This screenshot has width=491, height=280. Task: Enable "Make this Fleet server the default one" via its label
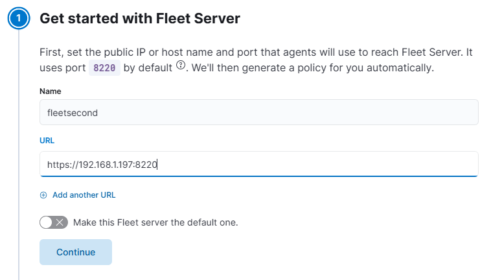(155, 222)
